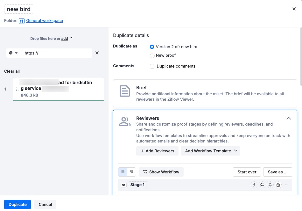Image resolution: width=302 pixels, height=211 pixels.
Task: Choose the New proof option
Action: (x=152, y=55)
